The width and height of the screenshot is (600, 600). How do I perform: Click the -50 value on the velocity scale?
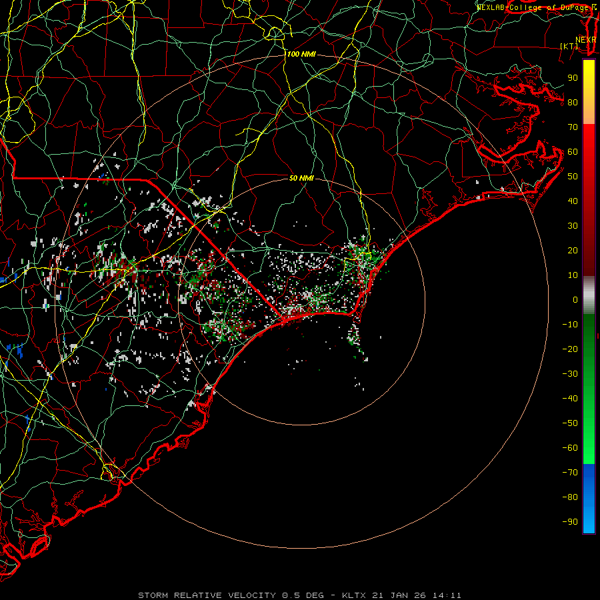(570, 423)
